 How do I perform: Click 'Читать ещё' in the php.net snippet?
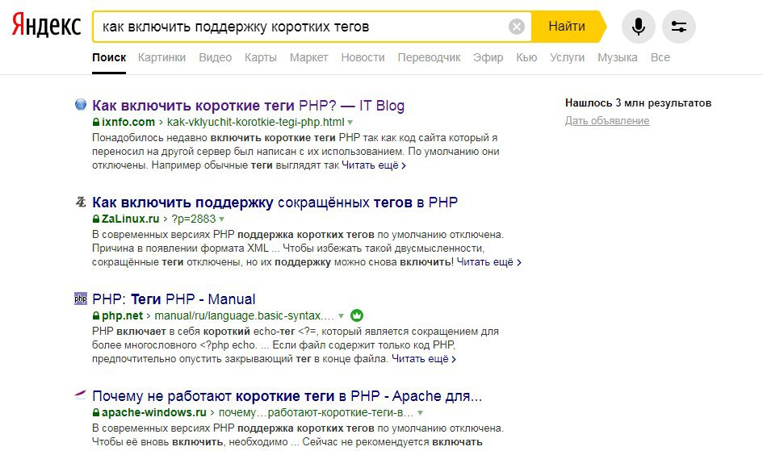(424, 359)
